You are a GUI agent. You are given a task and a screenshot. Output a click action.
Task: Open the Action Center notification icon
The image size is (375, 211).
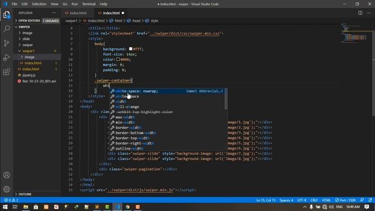click(x=367, y=207)
